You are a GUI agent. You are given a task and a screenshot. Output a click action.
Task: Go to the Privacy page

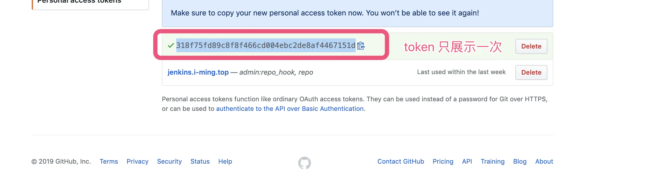coord(137,161)
